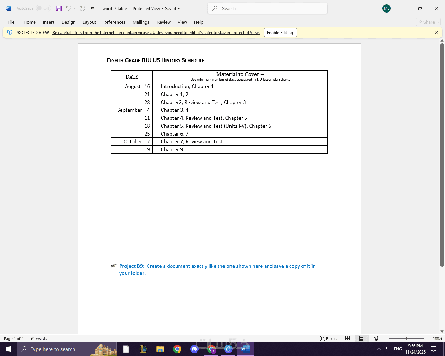Click the vertical scrollbar up arrow
This screenshot has height=356, width=445.
(x=442, y=41)
